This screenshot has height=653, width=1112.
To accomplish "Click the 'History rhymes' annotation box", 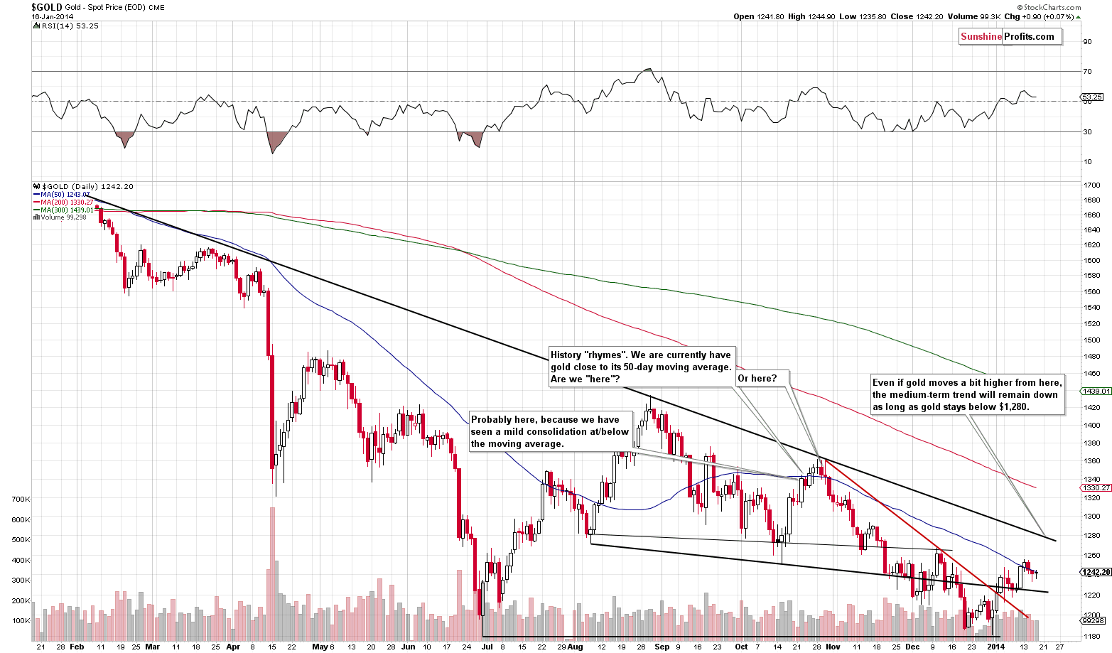I will tap(641, 367).
